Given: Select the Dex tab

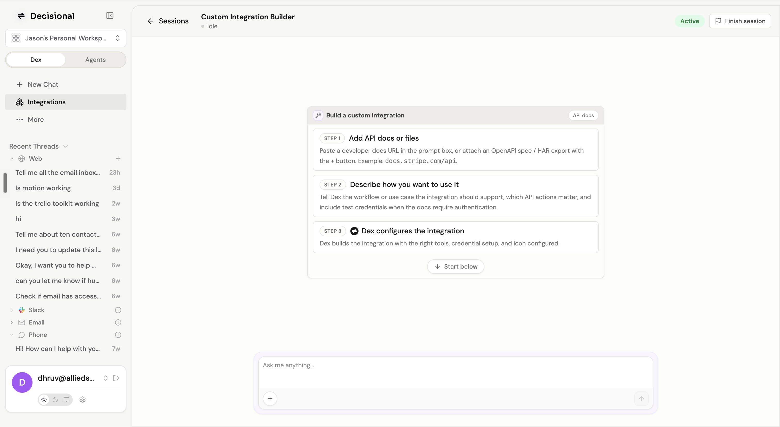Looking at the screenshot, I should click(x=36, y=59).
